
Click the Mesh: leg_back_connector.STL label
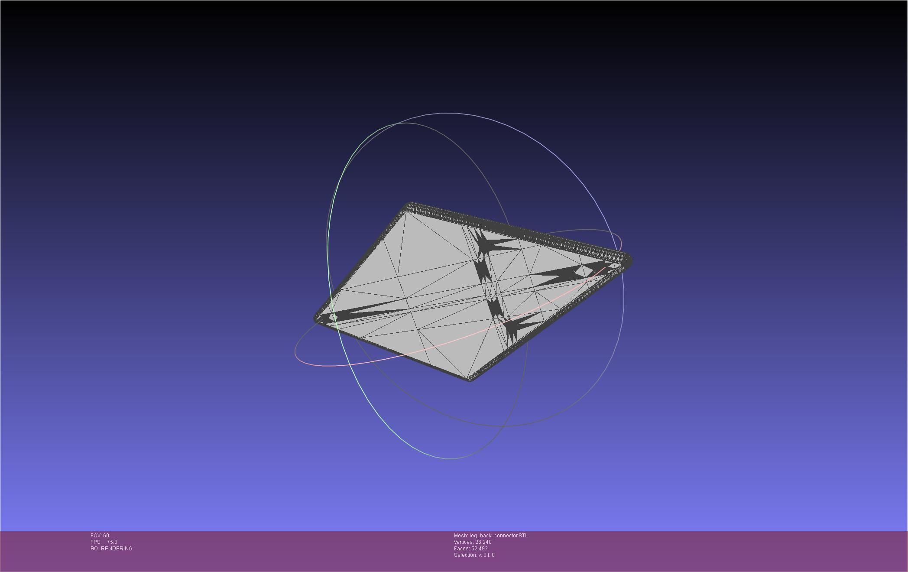tap(491, 536)
